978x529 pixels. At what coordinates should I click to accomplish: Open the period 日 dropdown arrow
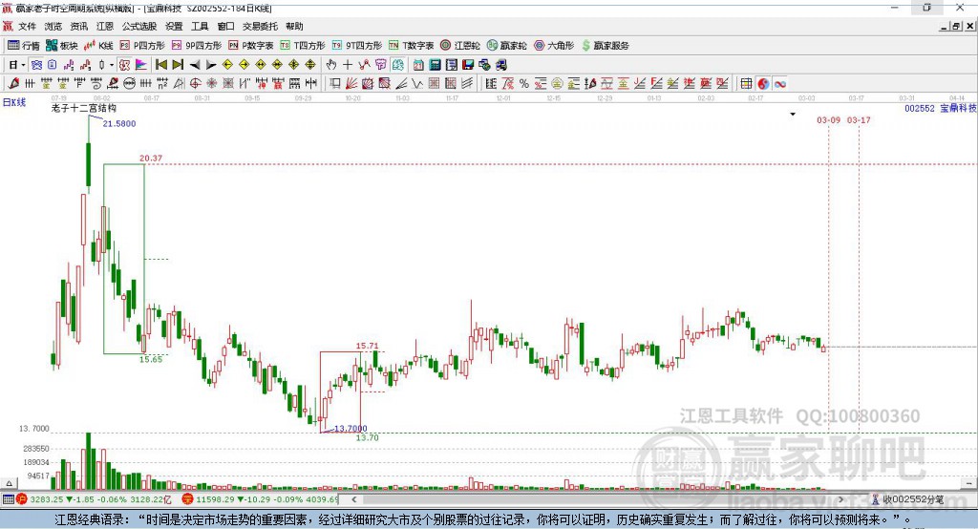point(23,65)
